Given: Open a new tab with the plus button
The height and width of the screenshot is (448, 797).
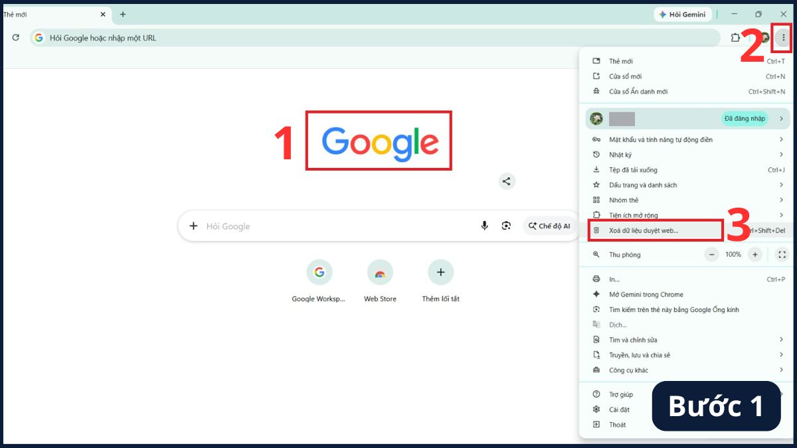Looking at the screenshot, I should (123, 14).
